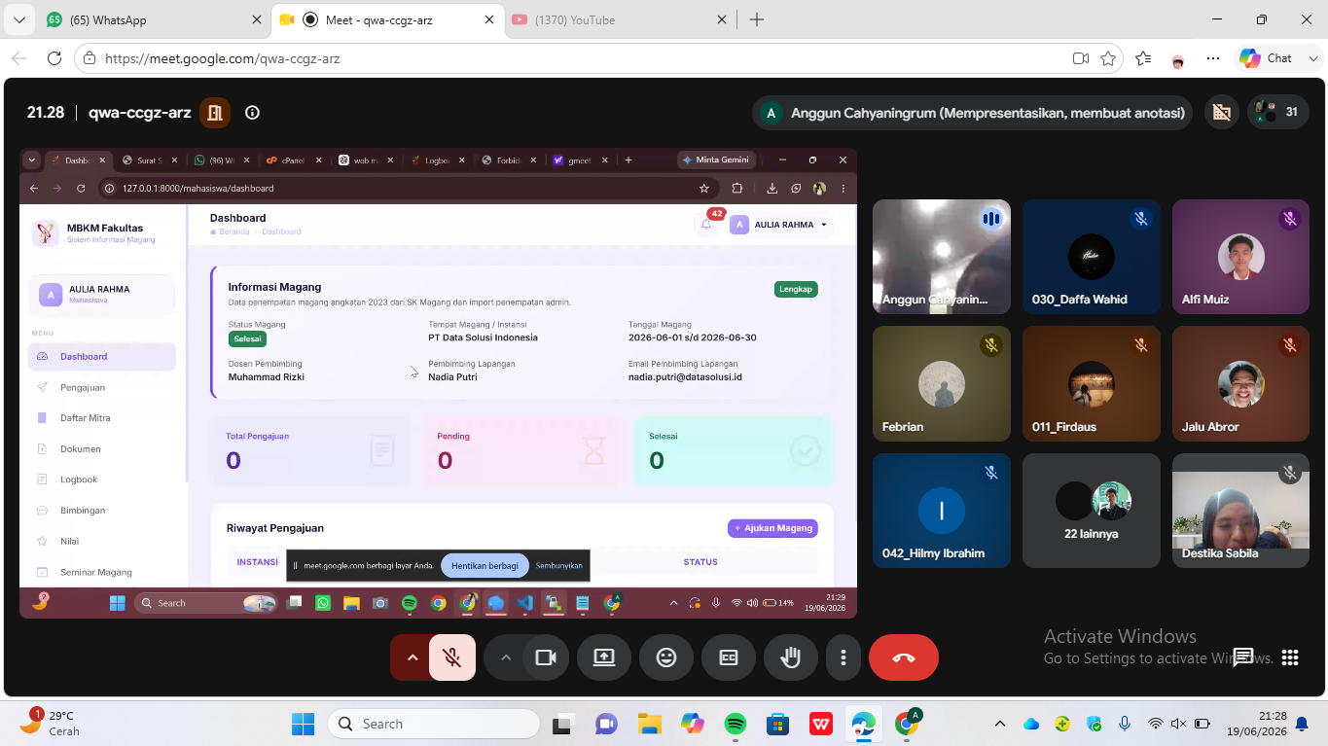The image size is (1328, 746).
Task: Raise your hand in the meeting
Action: pos(791,657)
